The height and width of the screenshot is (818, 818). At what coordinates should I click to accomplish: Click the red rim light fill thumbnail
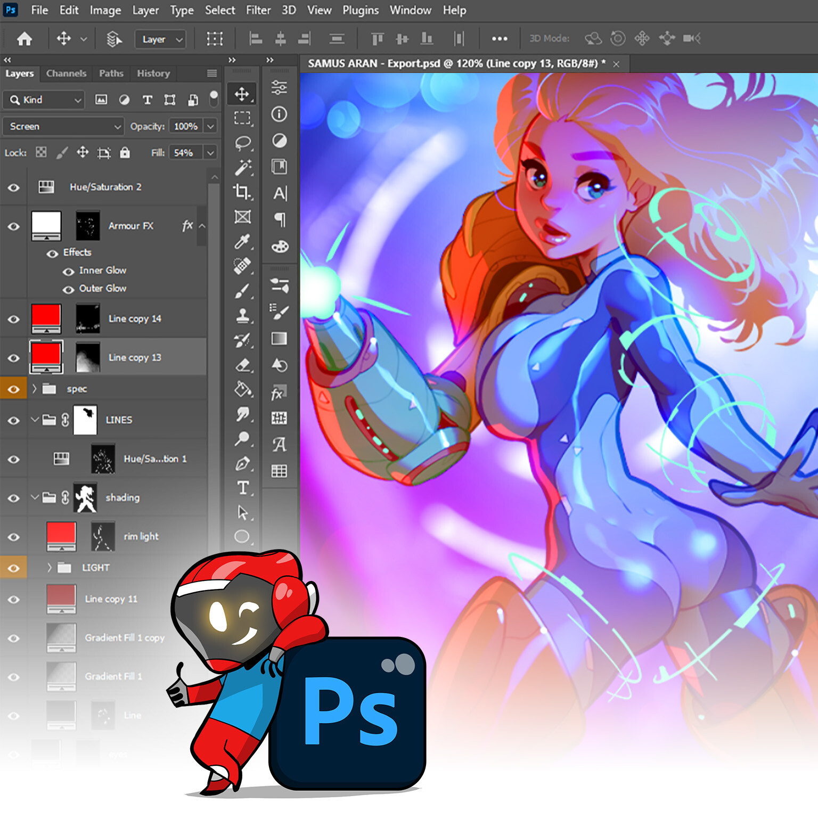61,536
